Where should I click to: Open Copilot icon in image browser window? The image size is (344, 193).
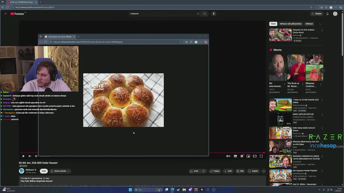point(206,42)
